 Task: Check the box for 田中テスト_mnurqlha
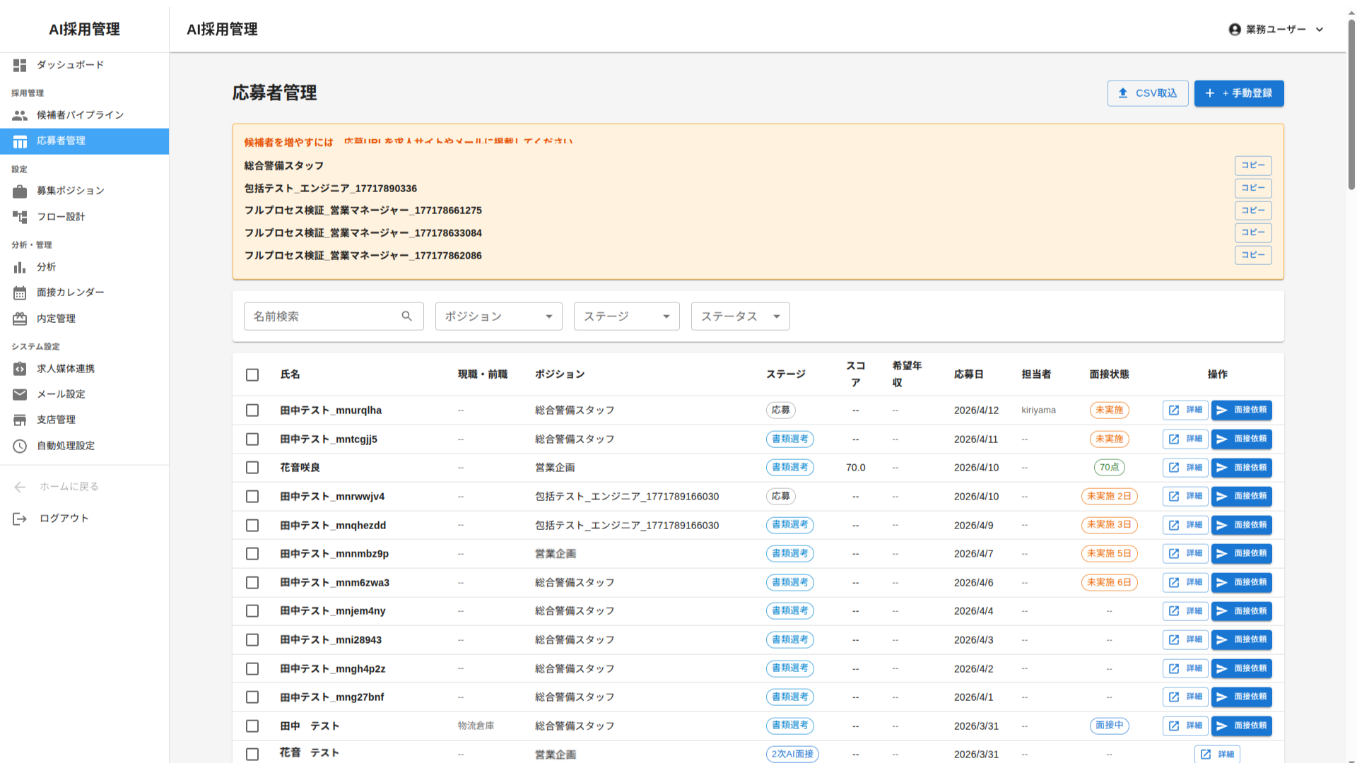252,410
